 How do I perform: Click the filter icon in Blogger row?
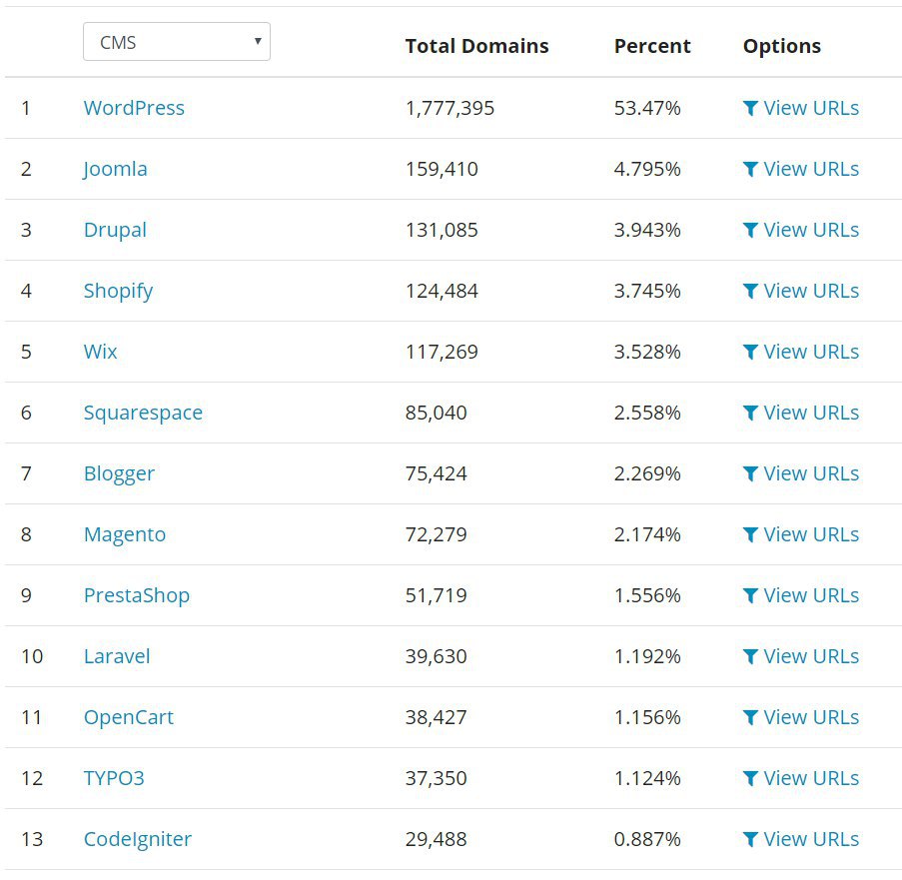pos(750,473)
